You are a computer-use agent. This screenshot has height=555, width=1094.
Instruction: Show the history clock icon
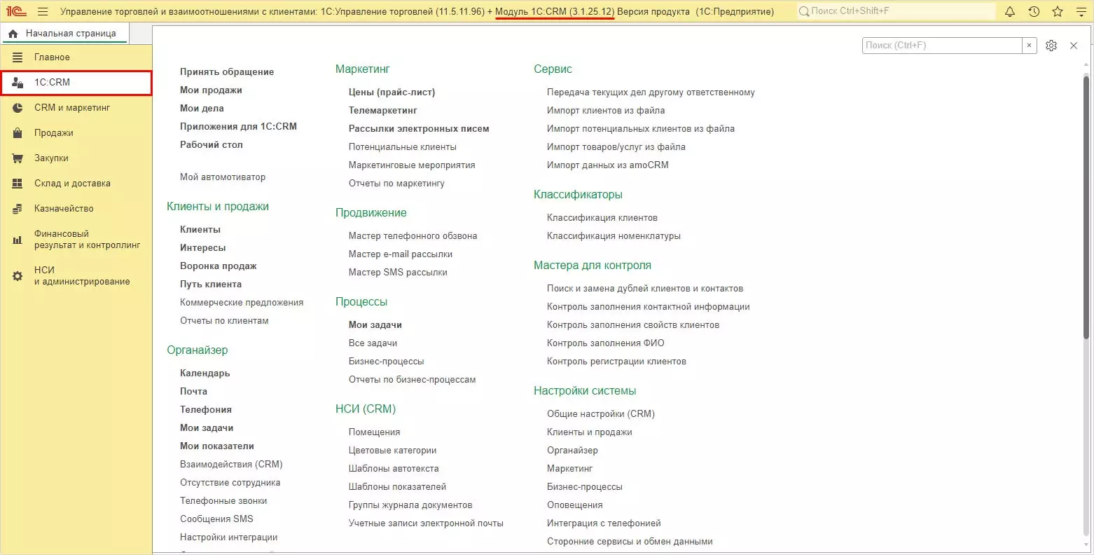click(1034, 11)
